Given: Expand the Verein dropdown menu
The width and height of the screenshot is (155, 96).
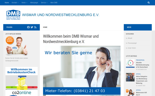Looking at the screenshot, I should [x=24, y=3].
